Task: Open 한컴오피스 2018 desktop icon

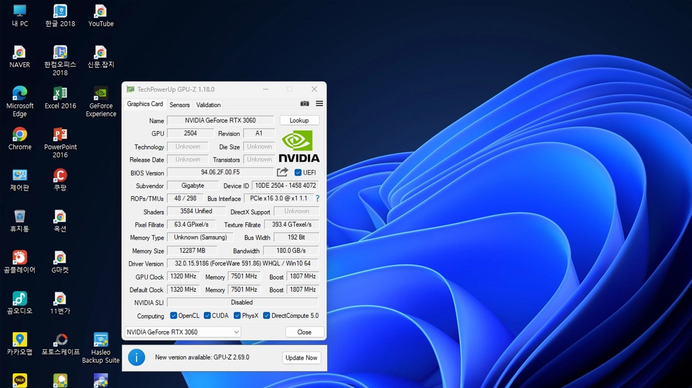Action: (x=60, y=61)
